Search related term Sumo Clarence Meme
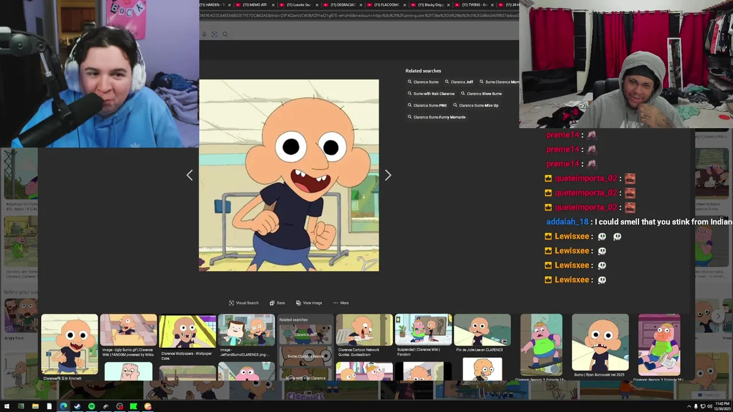733x412 pixels. pos(499,82)
